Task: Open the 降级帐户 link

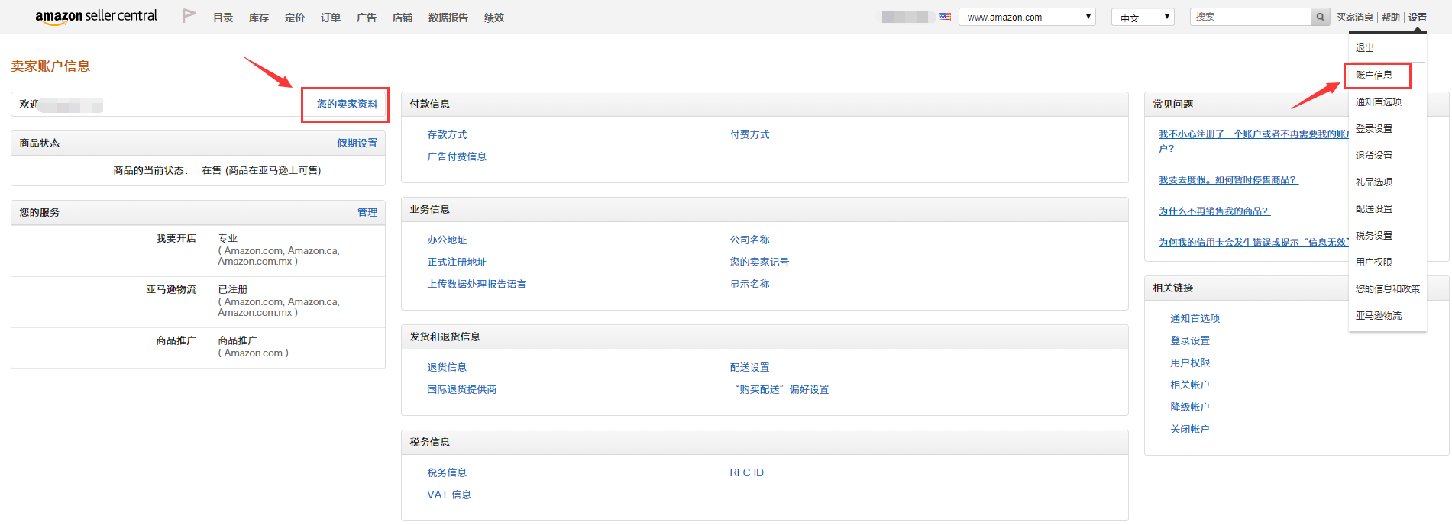Action: [x=1190, y=407]
